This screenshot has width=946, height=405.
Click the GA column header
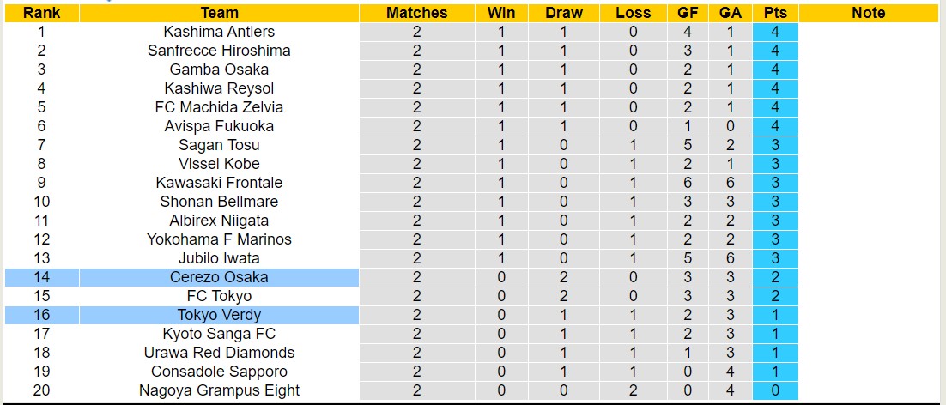coord(731,13)
